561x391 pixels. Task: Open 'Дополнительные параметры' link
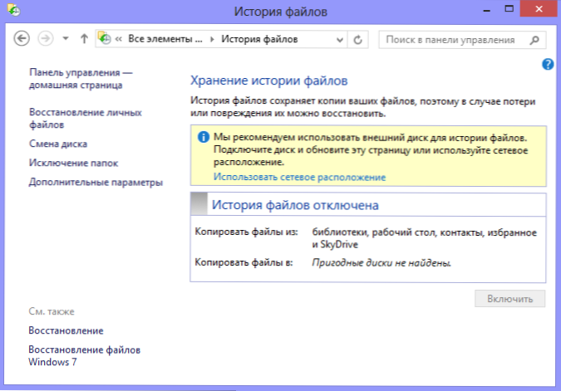click(96, 183)
